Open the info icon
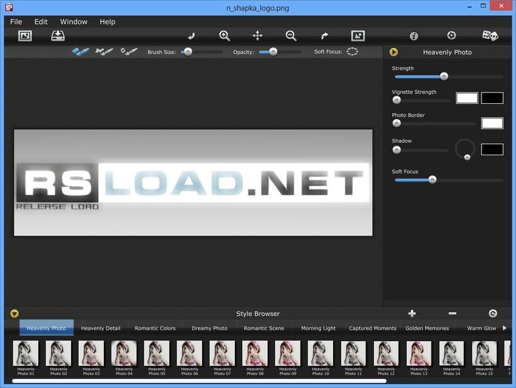Screen dimensions: 516x388 click(x=413, y=36)
